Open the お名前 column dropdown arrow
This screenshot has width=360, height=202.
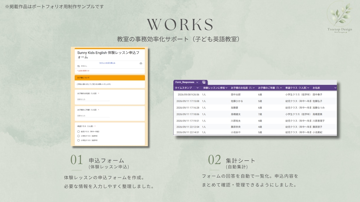pyautogui.click(x=335, y=88)
